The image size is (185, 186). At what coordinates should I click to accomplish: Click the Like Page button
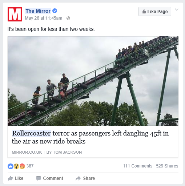coord(155,12)
